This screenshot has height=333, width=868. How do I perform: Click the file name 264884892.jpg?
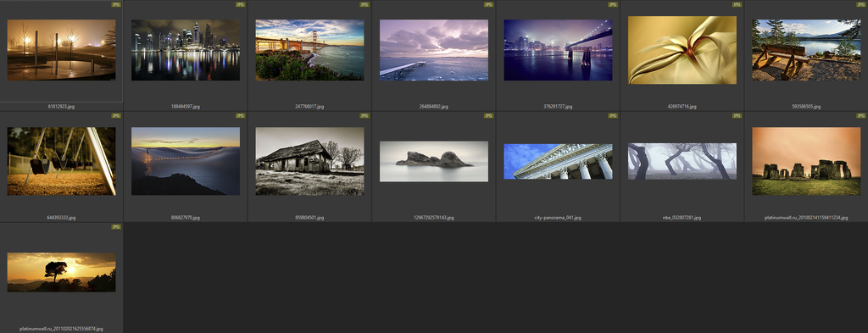click(434, 106)
